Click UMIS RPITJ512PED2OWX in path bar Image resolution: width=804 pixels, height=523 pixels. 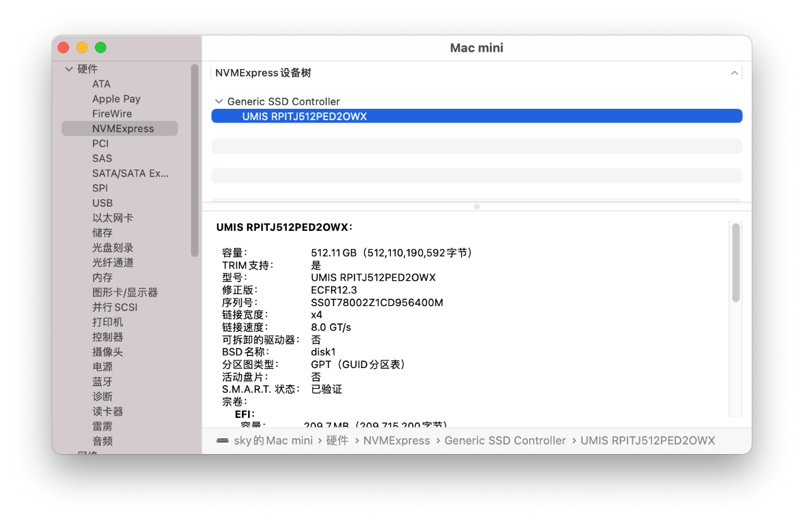pyautogui.click(x=648, y=441)
